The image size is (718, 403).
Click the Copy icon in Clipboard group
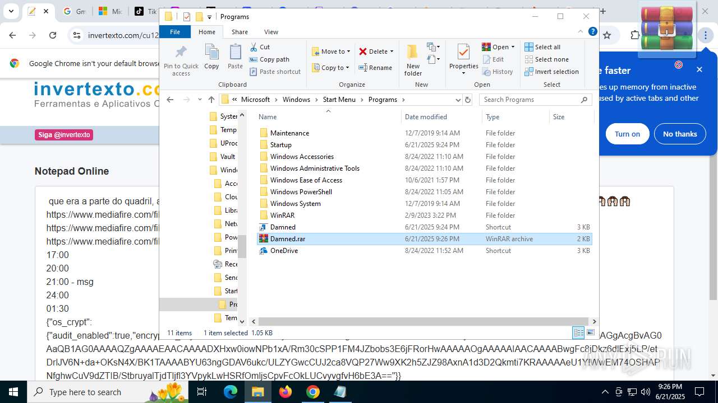[x=211, y=57]
